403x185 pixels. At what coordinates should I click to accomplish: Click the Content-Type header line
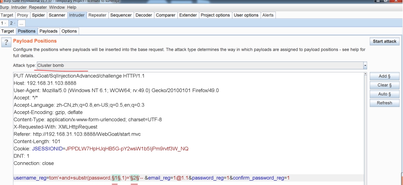88,120
